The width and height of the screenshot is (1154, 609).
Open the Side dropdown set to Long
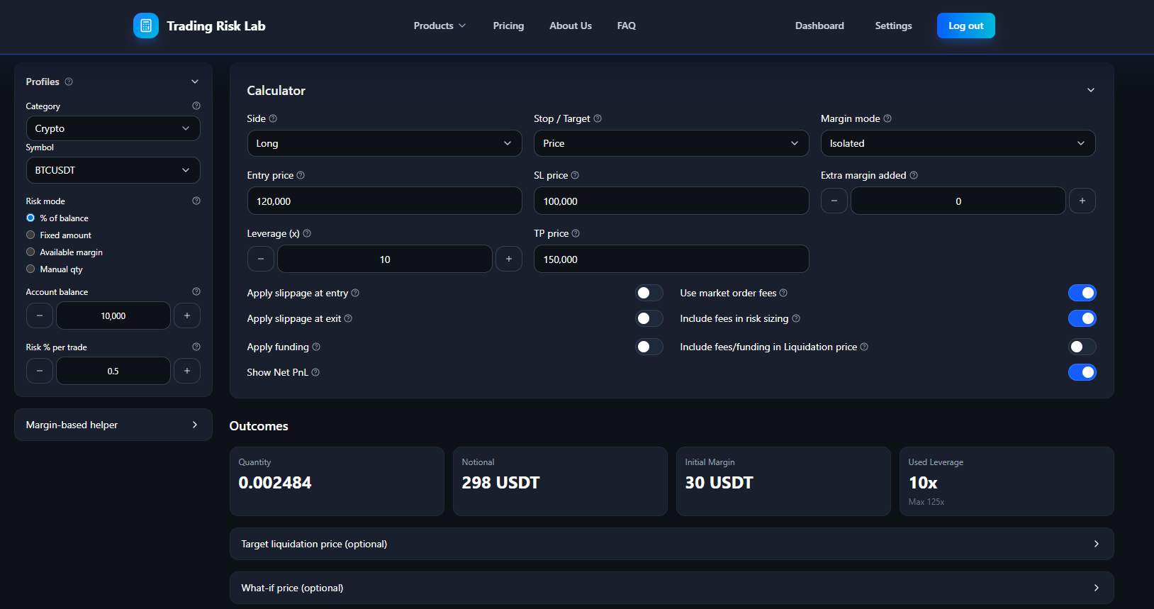(384, 143)
